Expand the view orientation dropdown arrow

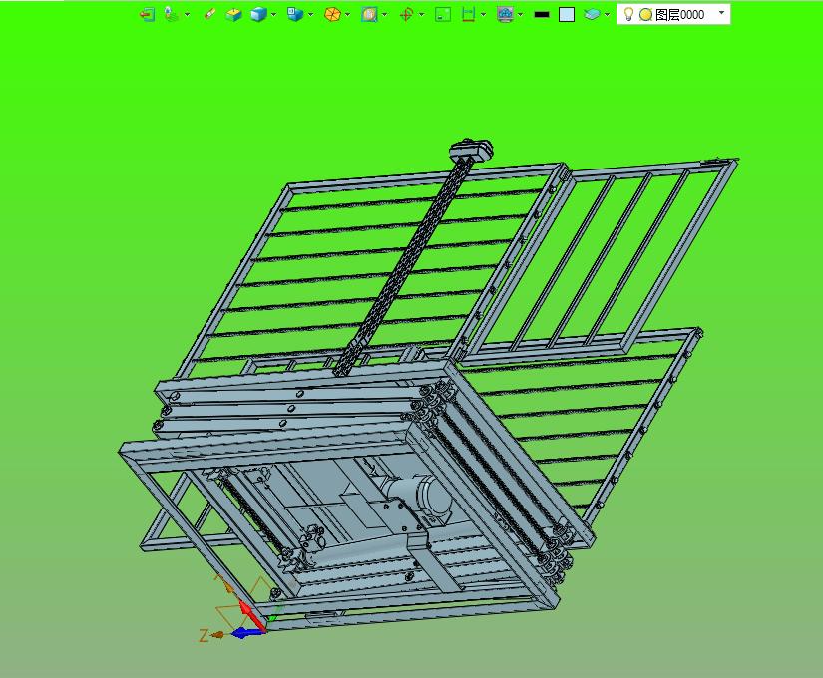pyautogui.click(x=310, y=15)
